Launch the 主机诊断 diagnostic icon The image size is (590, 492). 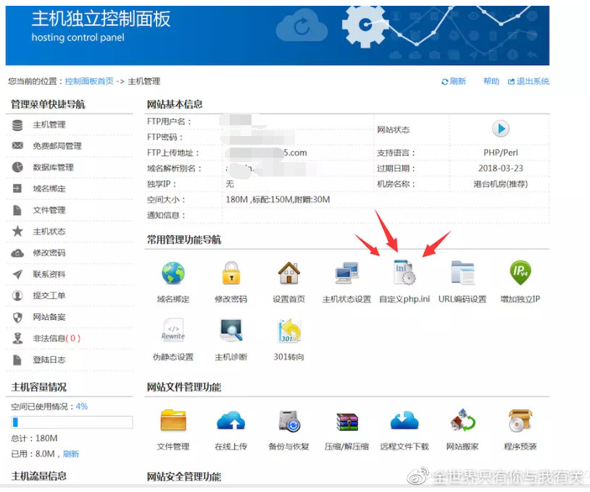[230, 331]
